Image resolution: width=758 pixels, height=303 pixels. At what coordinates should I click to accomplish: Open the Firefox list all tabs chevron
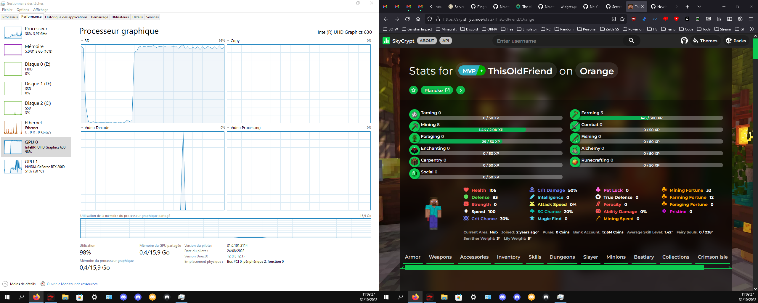coord(699,7)
